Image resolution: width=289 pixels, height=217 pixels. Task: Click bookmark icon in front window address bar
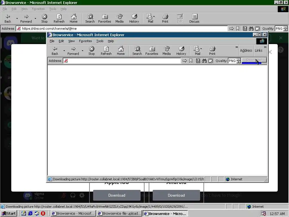(191, 61)
